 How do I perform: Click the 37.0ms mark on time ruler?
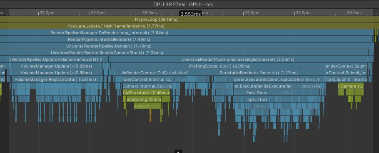[250, 13]
